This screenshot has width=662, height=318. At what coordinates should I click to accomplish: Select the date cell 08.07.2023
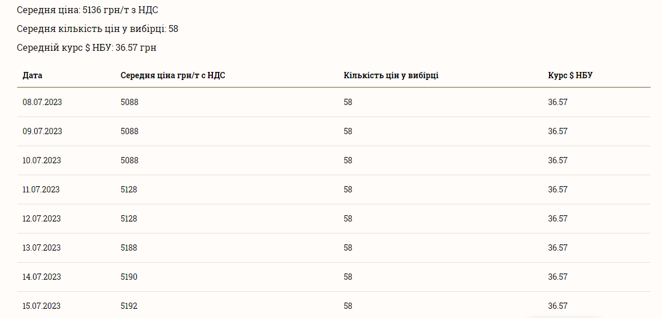[42, 102]
